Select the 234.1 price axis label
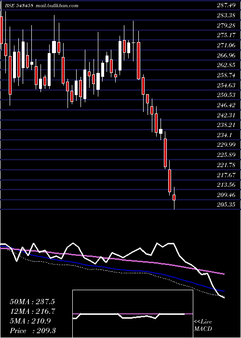 (225, 135)
